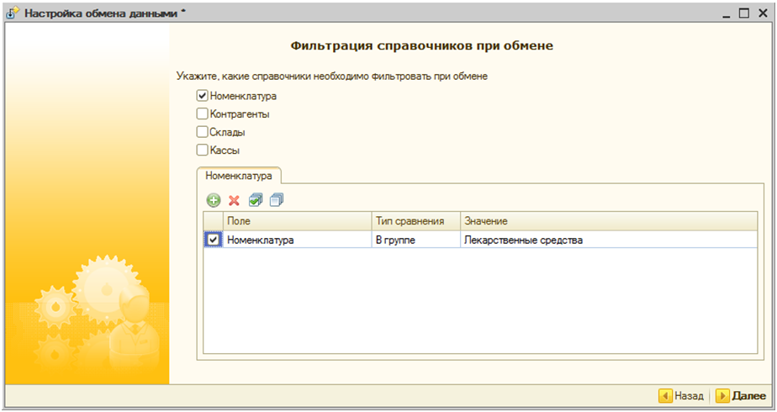
Task: Click the 'Тип сравнения' column header
Action: tap(415, 221)
